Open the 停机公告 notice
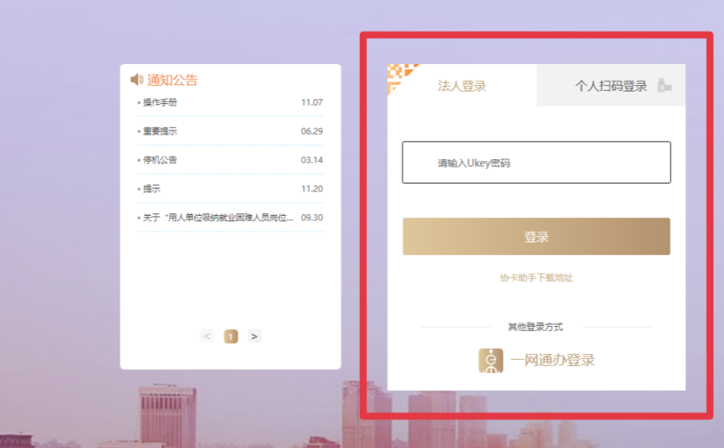 tap(160, 160)
